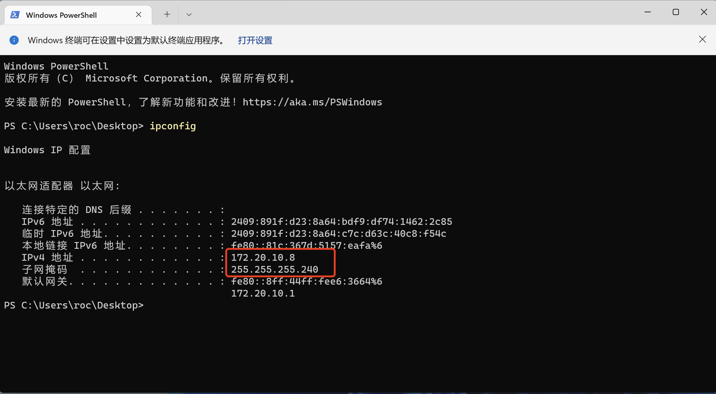Open settings via 打开设置 link
Screen dimensions: 716x394
click(x=255, y=40)
